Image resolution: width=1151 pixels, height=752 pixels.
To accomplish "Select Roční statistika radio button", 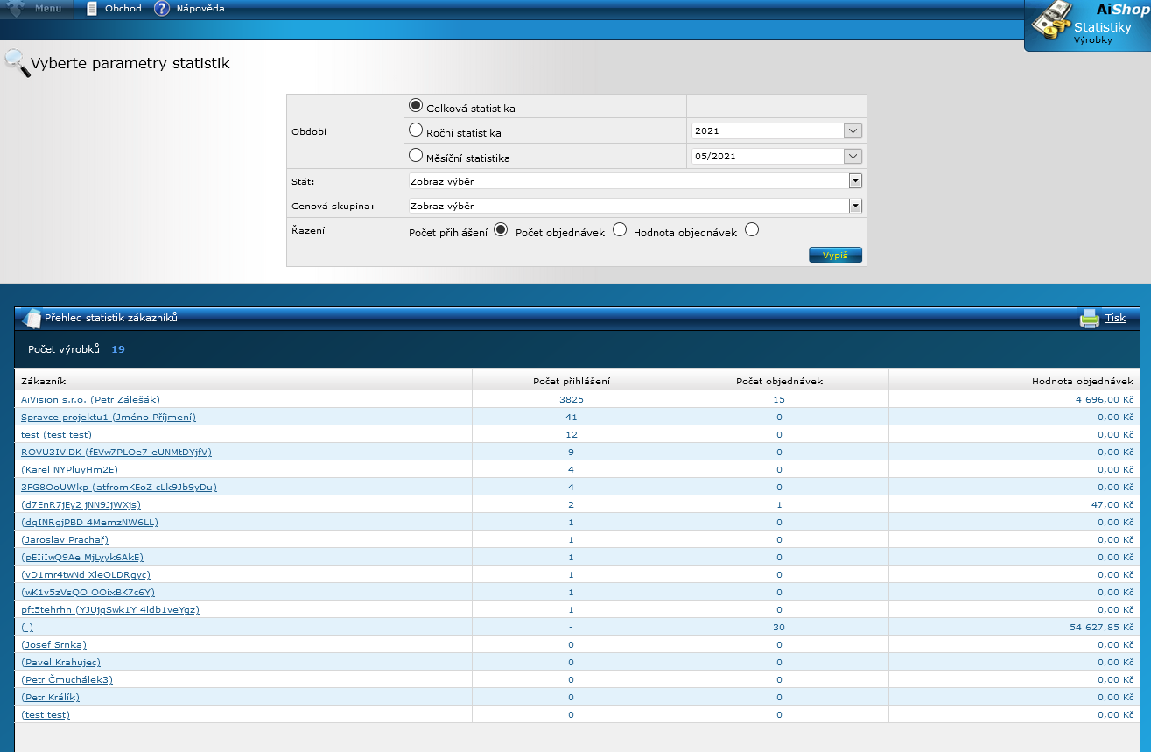I will coord(417,130).
